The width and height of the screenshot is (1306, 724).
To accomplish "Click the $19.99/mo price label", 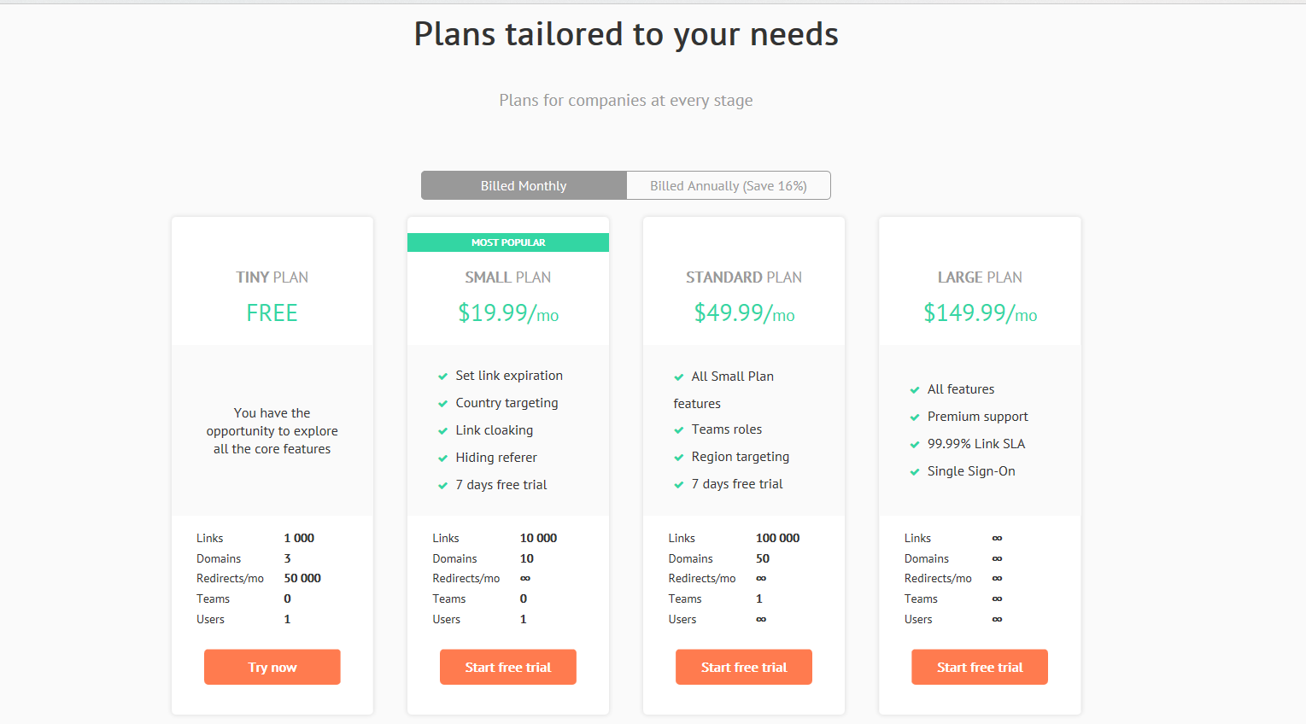I will tap(508, 313).
